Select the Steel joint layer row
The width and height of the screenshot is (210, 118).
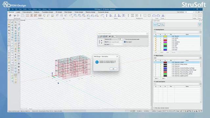pos(177,66)
